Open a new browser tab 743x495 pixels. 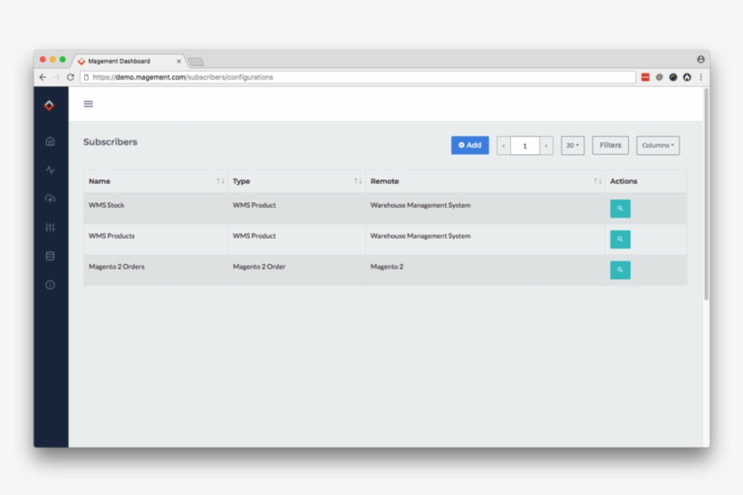pyautogui.click(x=196, y=62)
